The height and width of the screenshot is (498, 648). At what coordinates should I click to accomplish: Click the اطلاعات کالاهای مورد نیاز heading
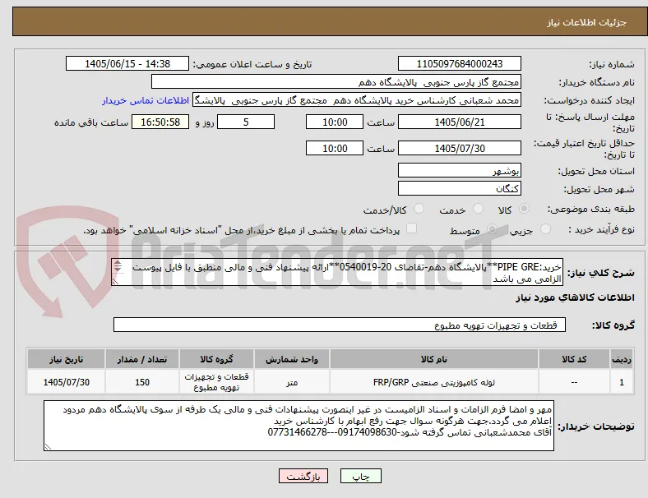coord(575,297)
